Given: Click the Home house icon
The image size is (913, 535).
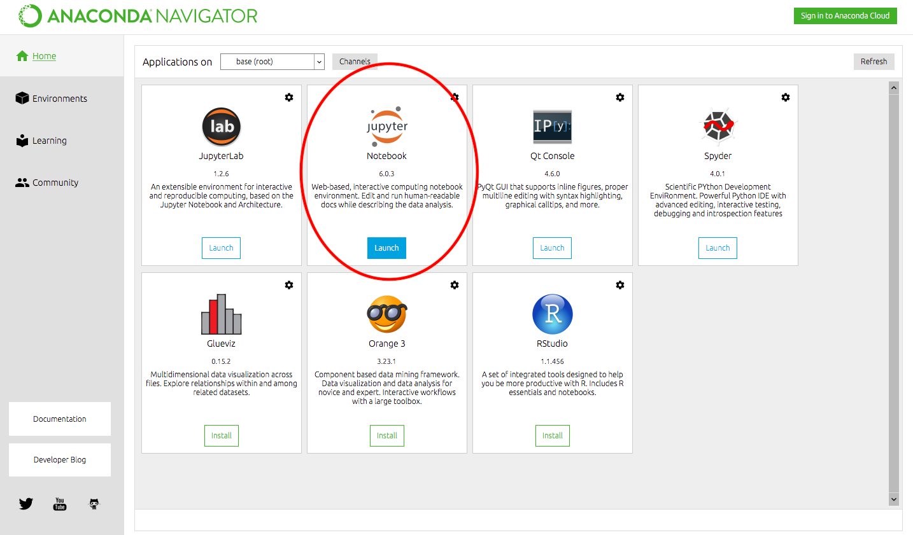Looking at the screenshot, I should tap(22, 56).
